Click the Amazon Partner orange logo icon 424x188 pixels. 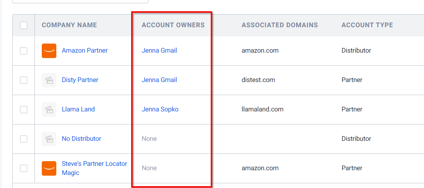(49, 51)
